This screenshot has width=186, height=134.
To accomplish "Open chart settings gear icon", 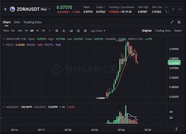I will coord(85,31).
